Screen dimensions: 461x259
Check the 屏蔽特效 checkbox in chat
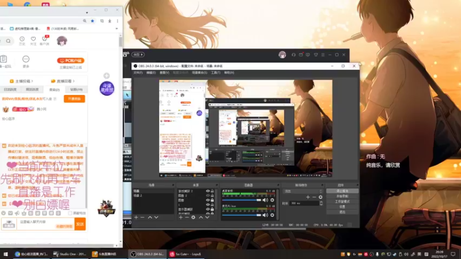pos(70,213)
